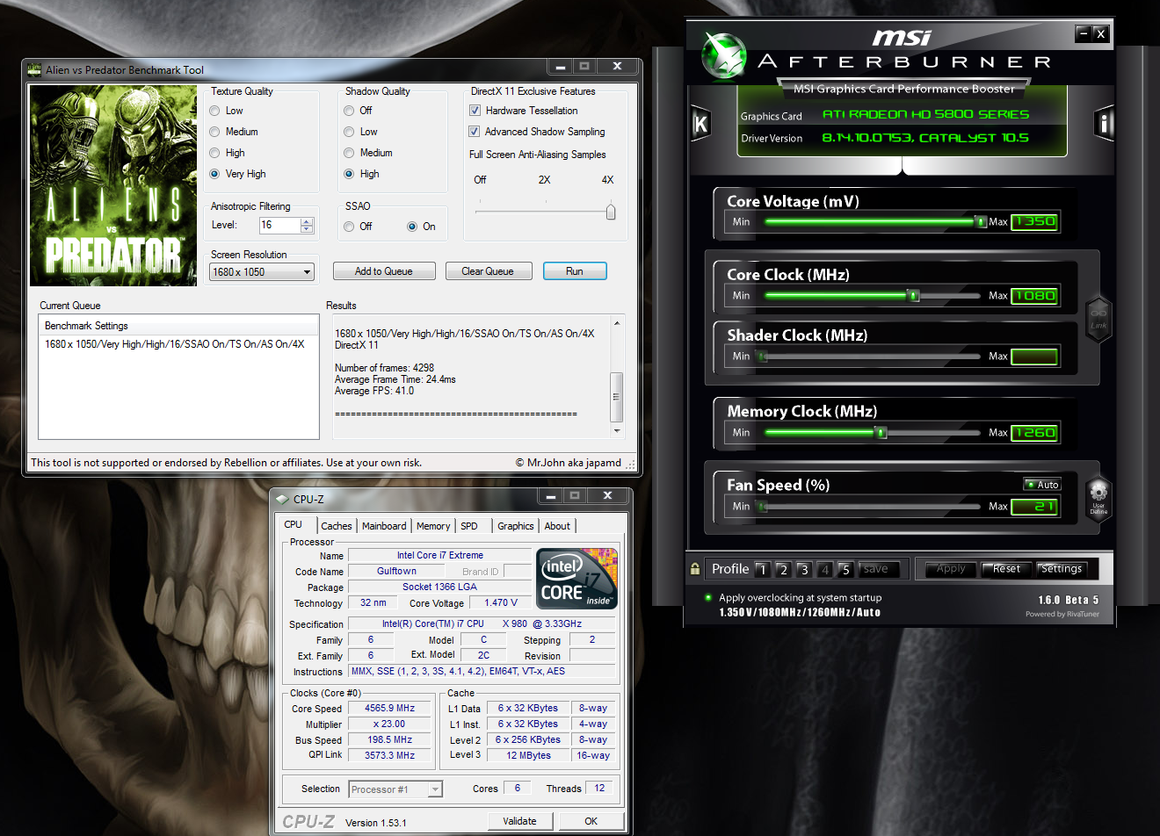This screenshot has width=1160, height=836.
Task: Click Add to Queue button
Action: [384, 271]
